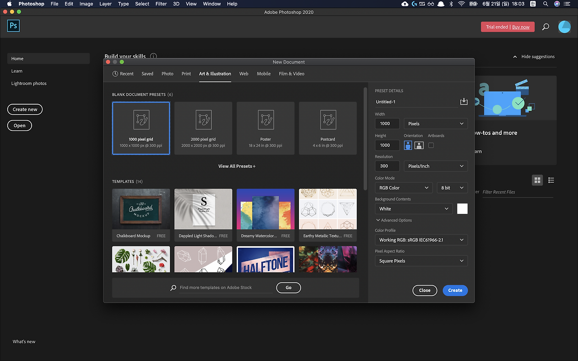Open the Bluetooth status menu

coord(451,4)
